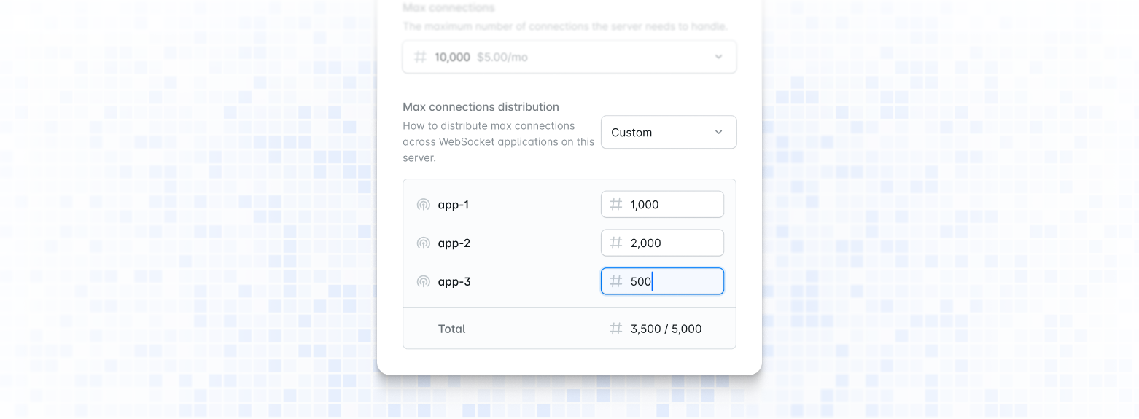Click the app-1 application label
Image resolution: width=1139 pixels, height=419 pixels.
[453, 205]
